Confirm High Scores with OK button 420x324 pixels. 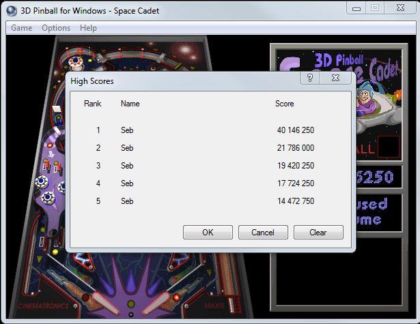(x=208, y=232)
